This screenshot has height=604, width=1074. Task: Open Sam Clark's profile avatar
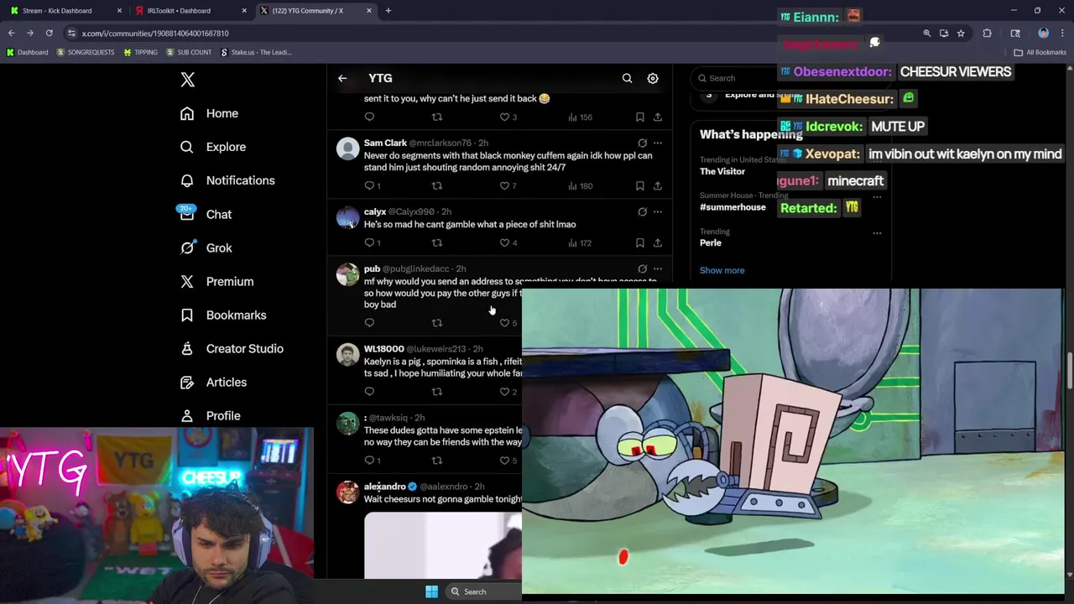pos(347,148)
